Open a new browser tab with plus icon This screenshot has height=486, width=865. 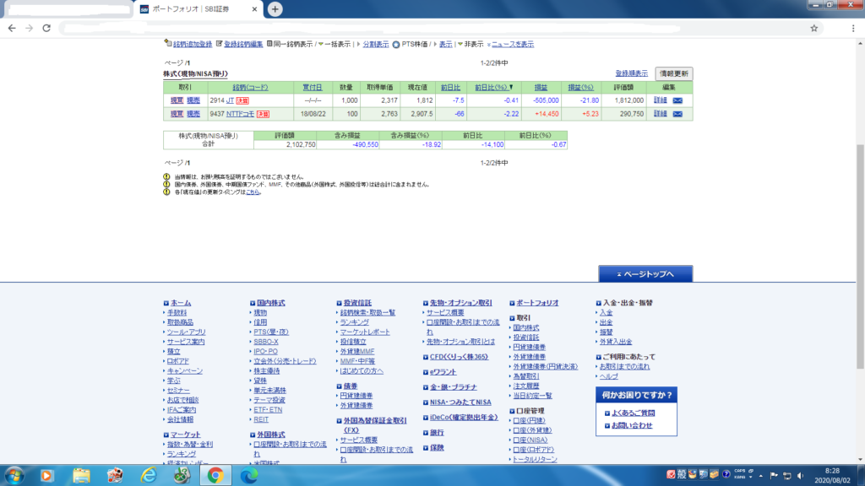275,8
